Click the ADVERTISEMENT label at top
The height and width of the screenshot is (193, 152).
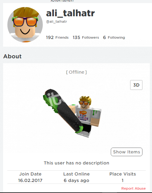point(62,1)
